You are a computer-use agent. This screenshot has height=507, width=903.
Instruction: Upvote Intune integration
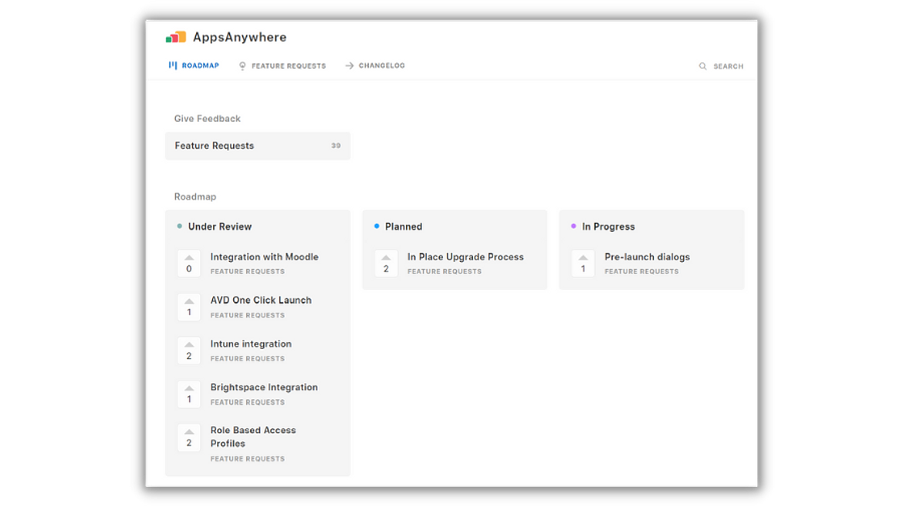(x=189, y=351)
